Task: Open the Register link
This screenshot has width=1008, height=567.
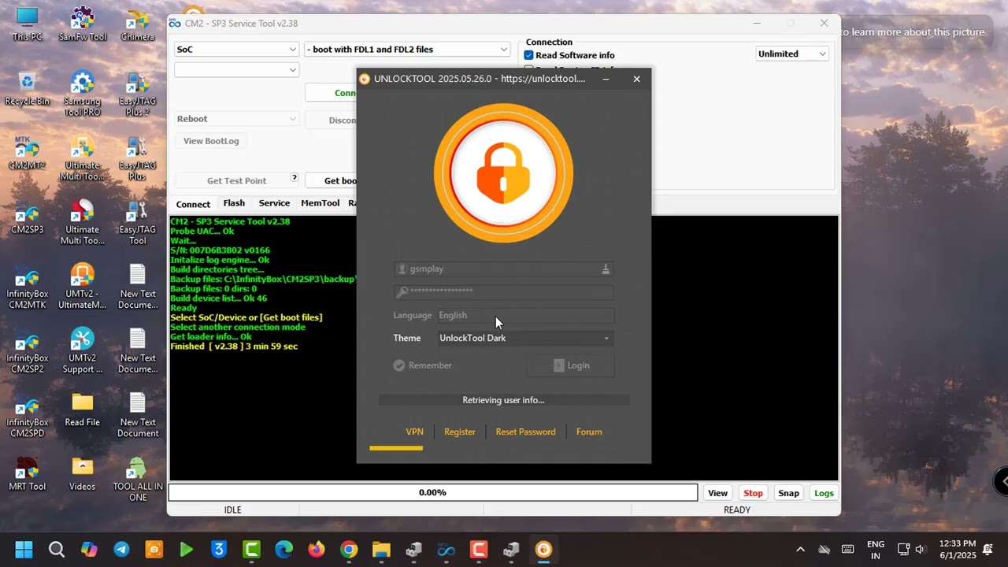Action: coord(460,432)
